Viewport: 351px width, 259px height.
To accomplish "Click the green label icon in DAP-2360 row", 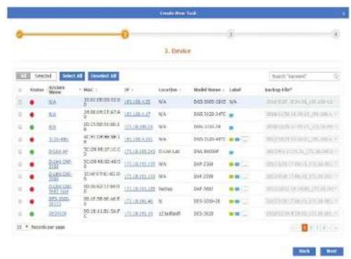I will [x=231, y=164].
